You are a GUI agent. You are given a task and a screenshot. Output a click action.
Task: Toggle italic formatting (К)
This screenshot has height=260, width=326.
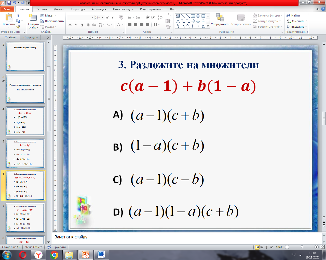click(x=76, y=25)
